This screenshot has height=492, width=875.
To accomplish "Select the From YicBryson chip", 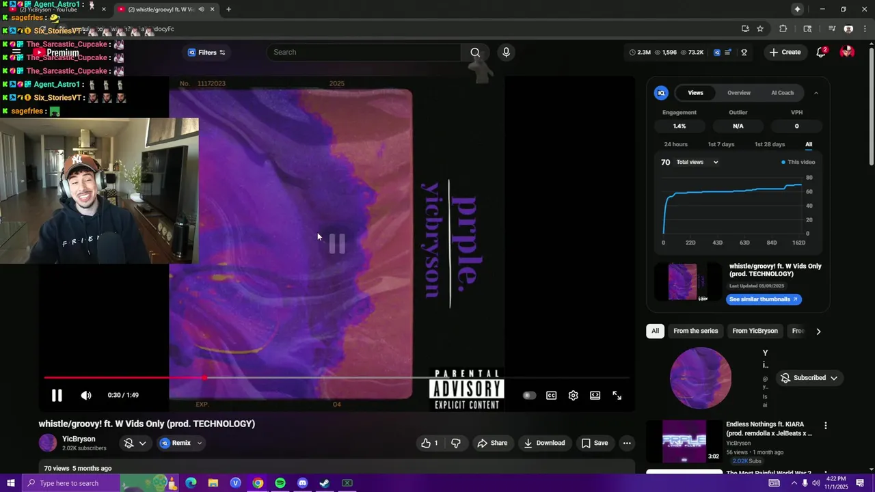I will [x=755, y=331].
